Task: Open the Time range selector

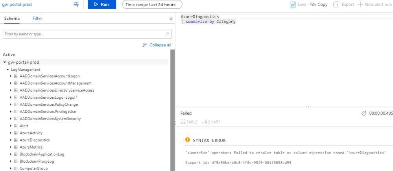Action: 152,5
